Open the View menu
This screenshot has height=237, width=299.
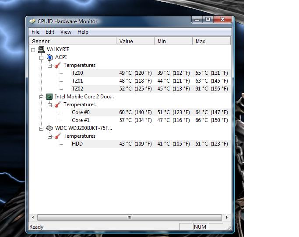pyautogui.click(x=66, y=32)
